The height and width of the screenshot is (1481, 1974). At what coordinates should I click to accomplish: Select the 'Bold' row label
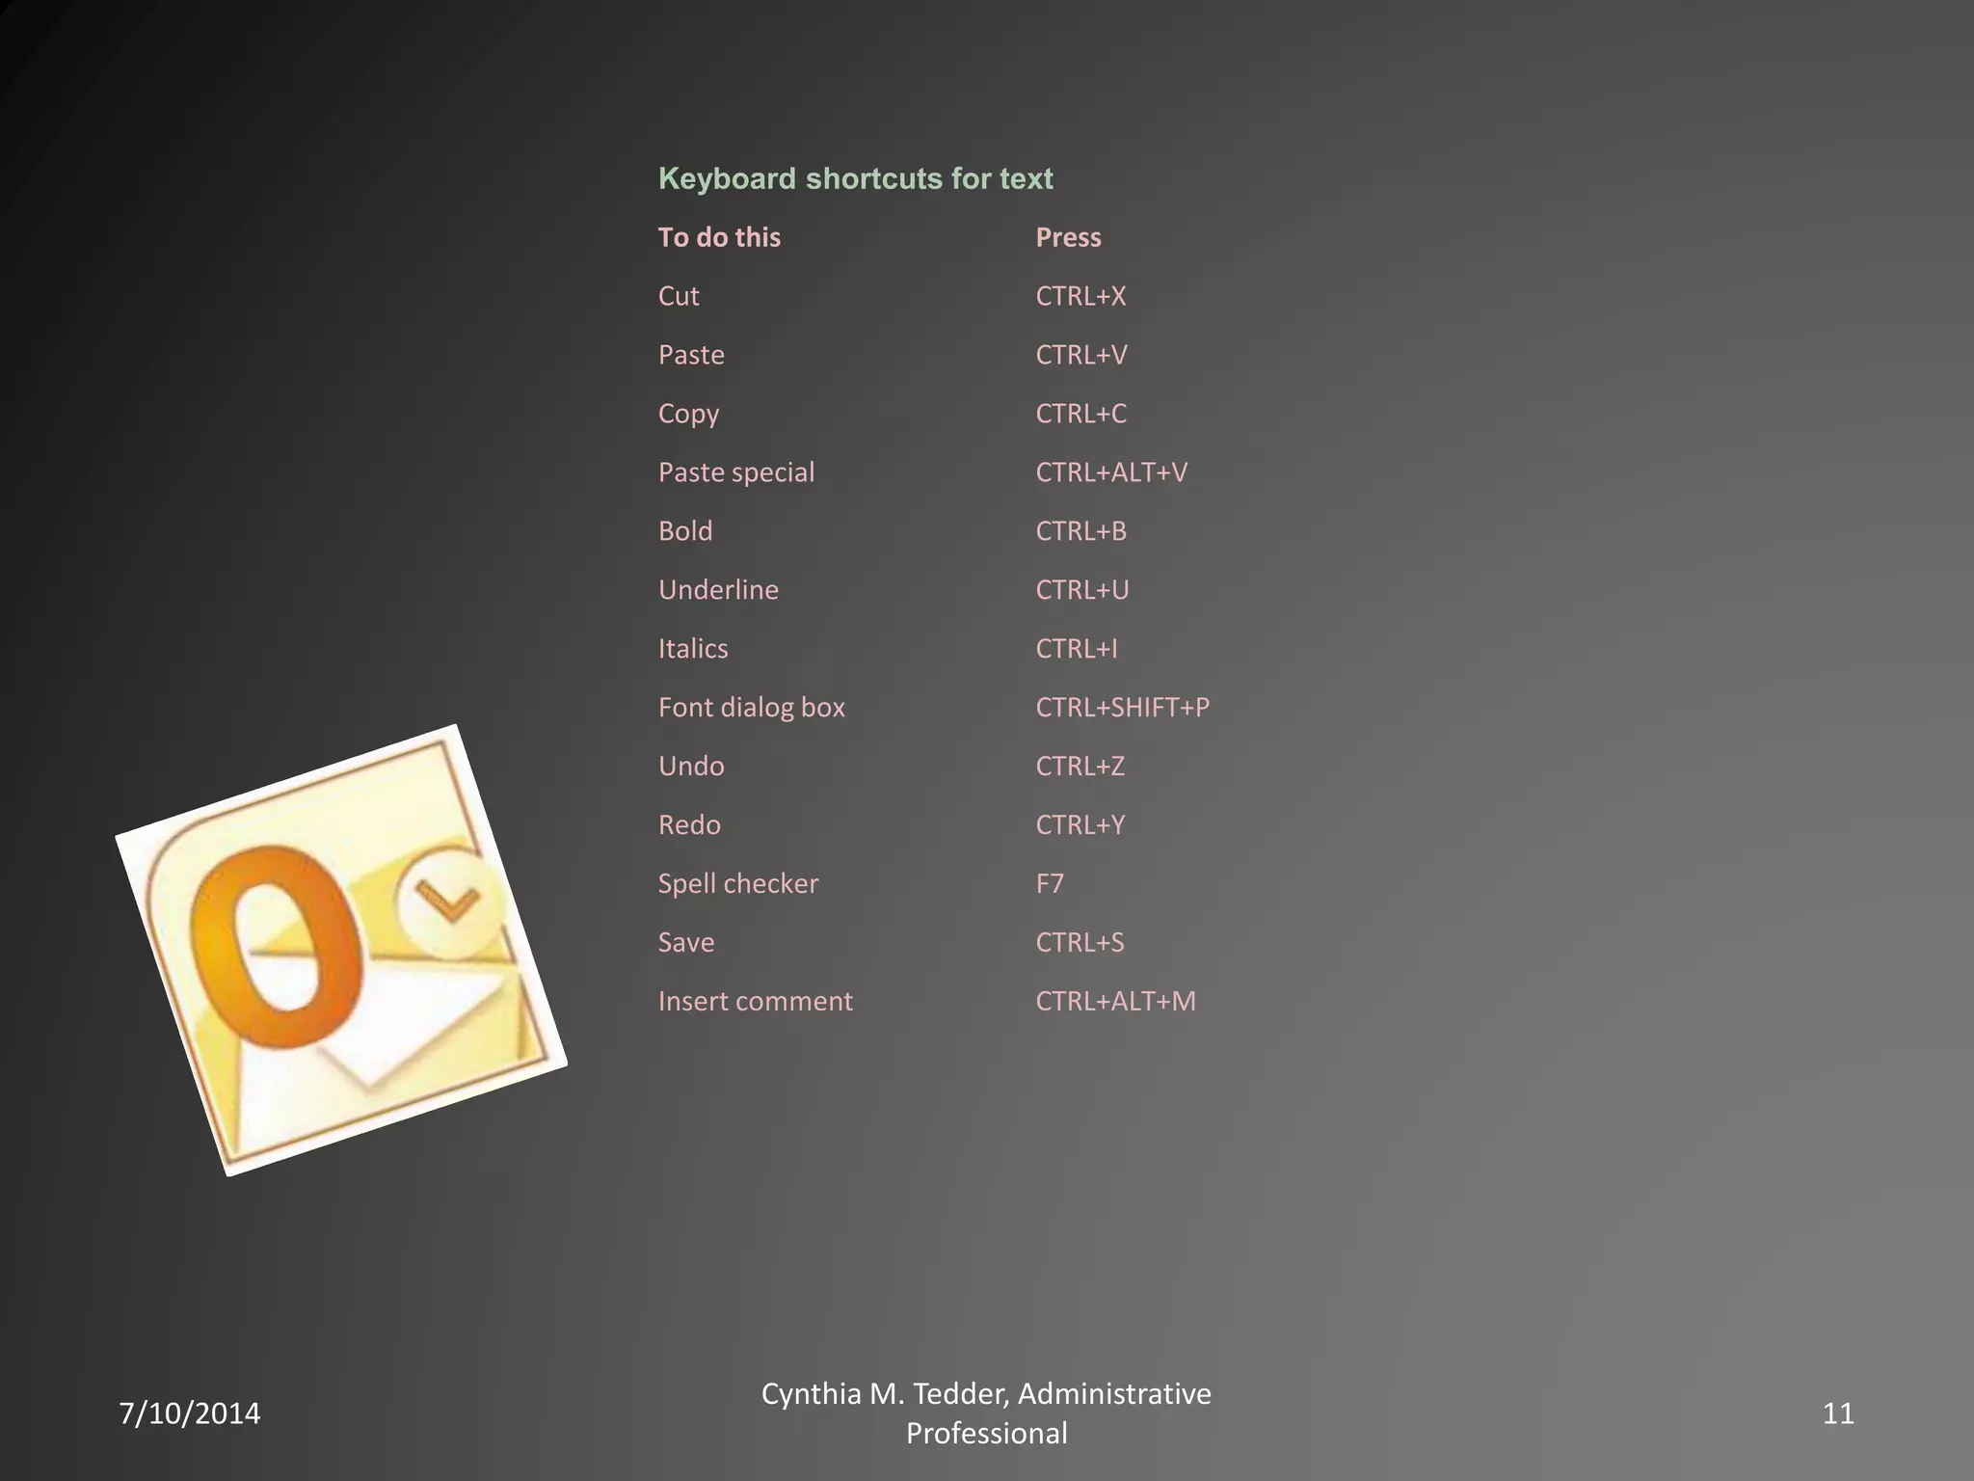(x=685, y=531)
